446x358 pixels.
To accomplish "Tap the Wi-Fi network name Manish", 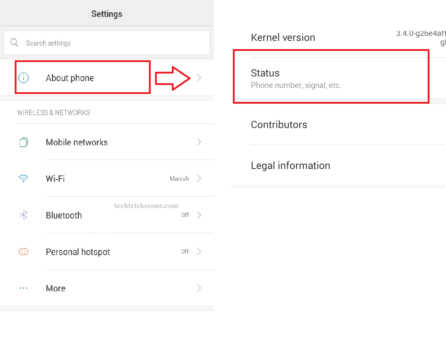I will click(179, 179).
